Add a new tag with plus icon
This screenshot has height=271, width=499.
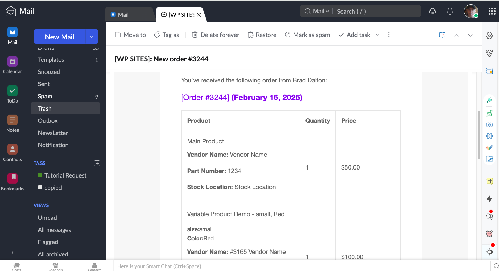(x=97, y=163)
